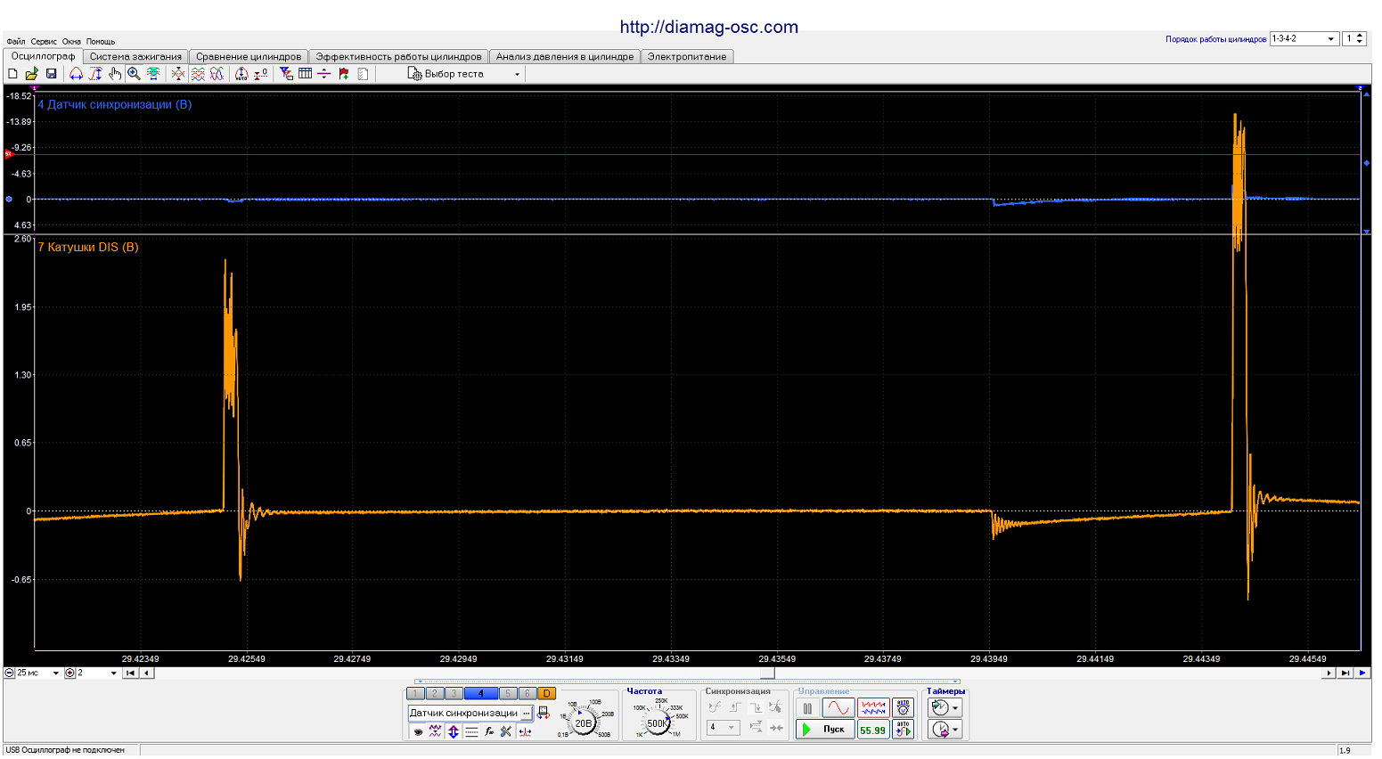Click the ellipsis button beside Датчик синхронизации
This screenshot has height=759, width=1382.
click(527, 713)
